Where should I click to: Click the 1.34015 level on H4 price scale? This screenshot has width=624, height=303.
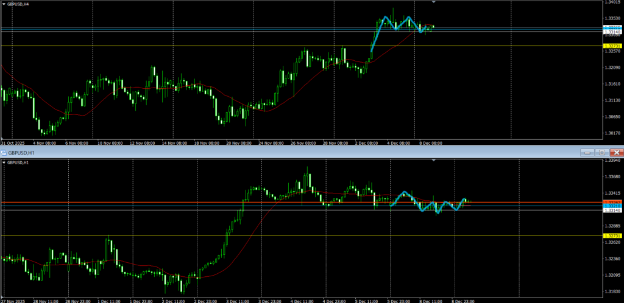(611, 2)
